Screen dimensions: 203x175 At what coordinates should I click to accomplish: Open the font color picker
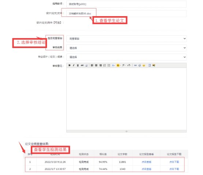[114, 65]
